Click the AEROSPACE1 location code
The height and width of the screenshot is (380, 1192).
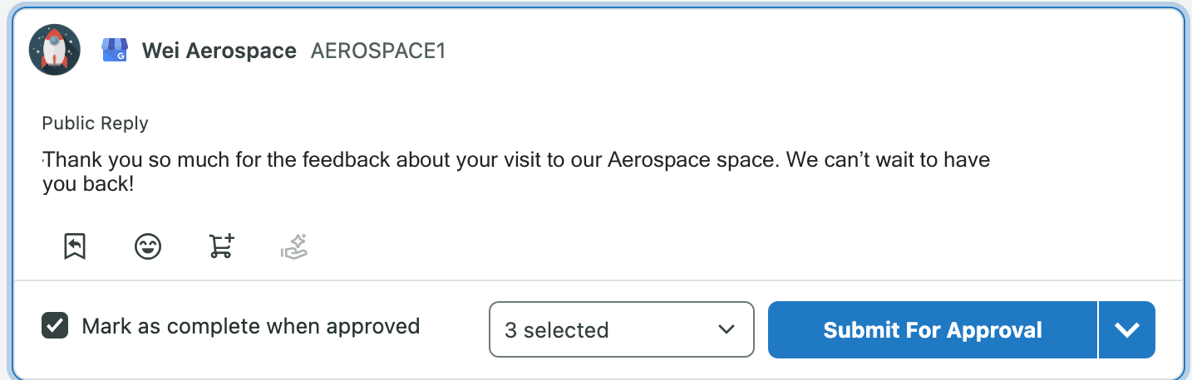coord(378,51)
